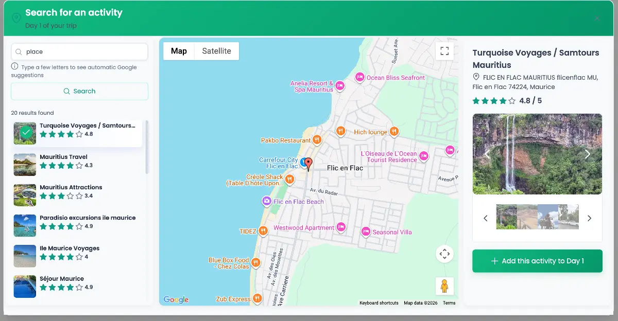Switch to Satellite view
The height and width of the screenshot is (321, 618).
coord(216,51)
